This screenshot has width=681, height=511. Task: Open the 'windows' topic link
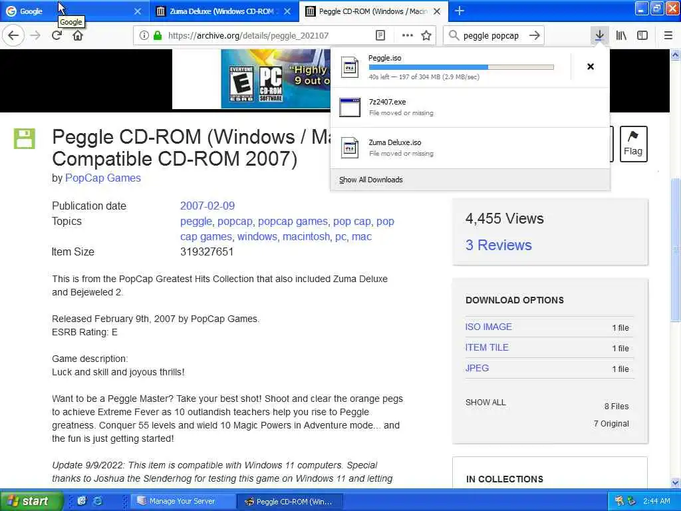(257, 236)
